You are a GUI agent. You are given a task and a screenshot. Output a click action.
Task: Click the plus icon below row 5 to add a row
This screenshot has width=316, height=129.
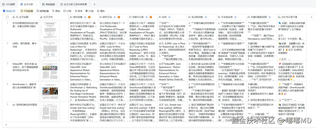(x=6, y=125)
